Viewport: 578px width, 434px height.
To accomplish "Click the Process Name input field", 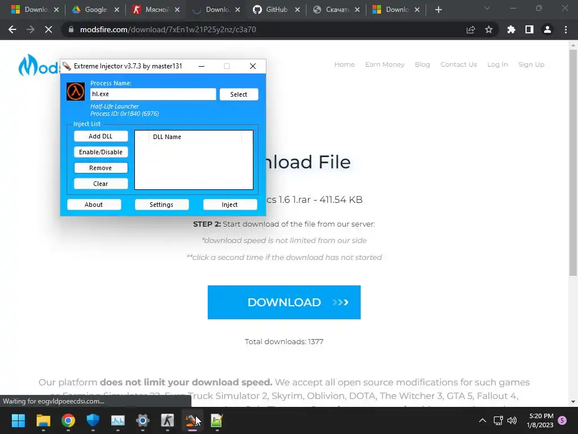I will click(153, 94).
